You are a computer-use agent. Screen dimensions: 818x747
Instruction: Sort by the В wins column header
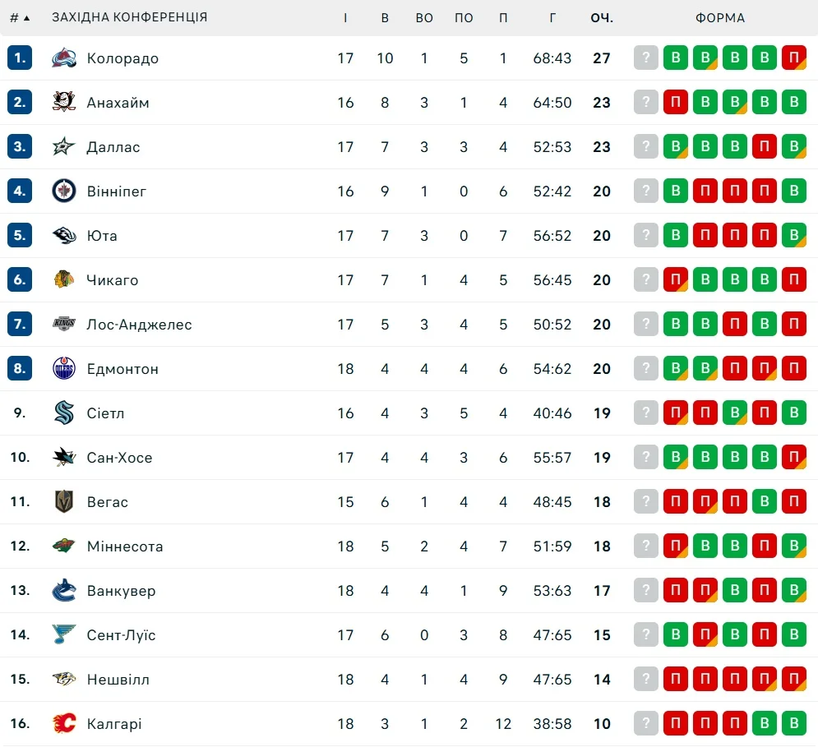click(x=385, y=17)
